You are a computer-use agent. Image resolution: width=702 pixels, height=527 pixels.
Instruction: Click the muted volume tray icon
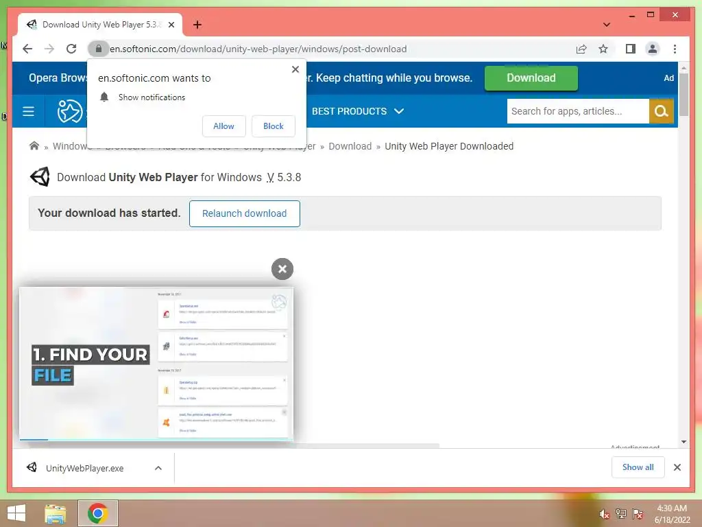pos(605,514)
